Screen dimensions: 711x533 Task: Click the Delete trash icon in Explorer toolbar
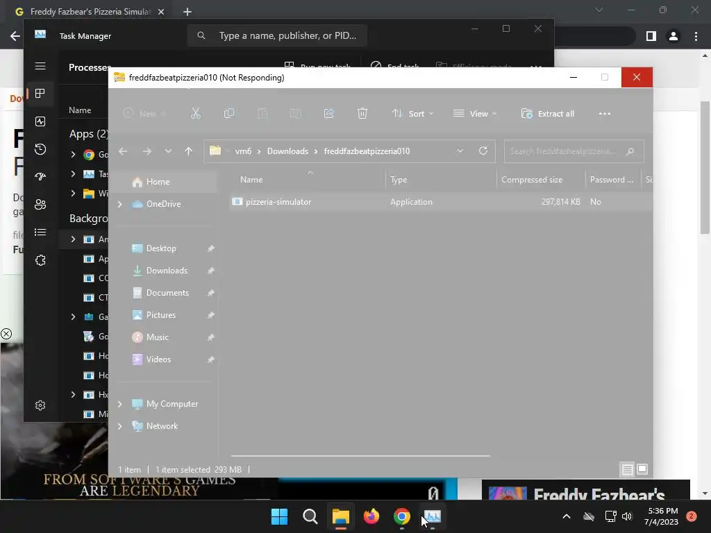(x=362, y=113)
